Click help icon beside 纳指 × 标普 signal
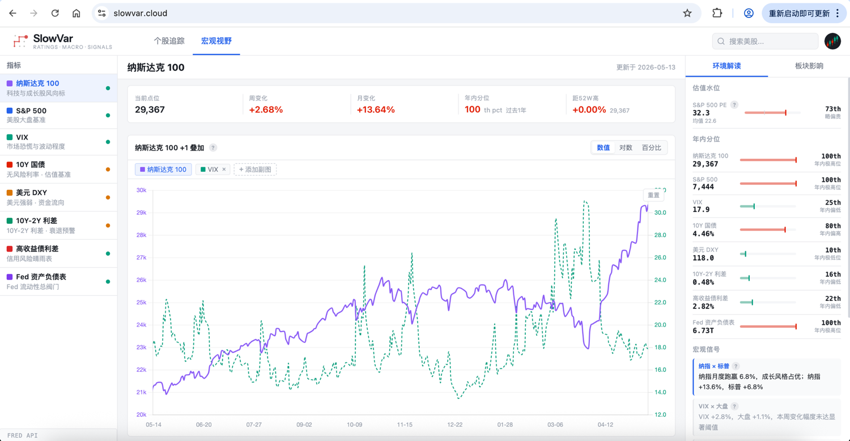This screenshot has height=441, width=850. click(x=736, y=366)
